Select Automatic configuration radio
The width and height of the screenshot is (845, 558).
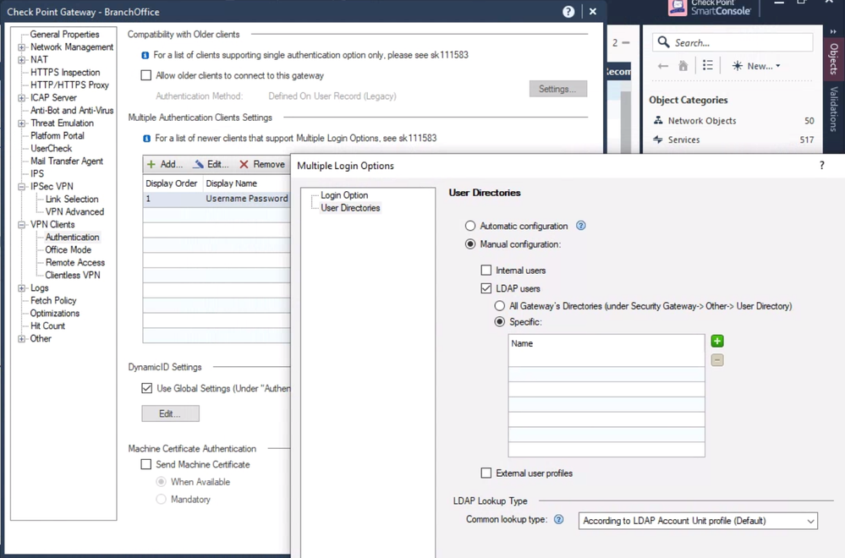pos(470,226)
